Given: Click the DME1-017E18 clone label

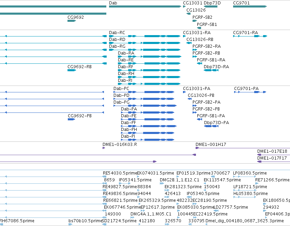Looking at the screenshot, I should click(272, 151).
